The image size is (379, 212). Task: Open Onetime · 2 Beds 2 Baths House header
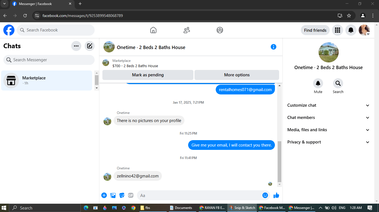[x=151, y=47]
